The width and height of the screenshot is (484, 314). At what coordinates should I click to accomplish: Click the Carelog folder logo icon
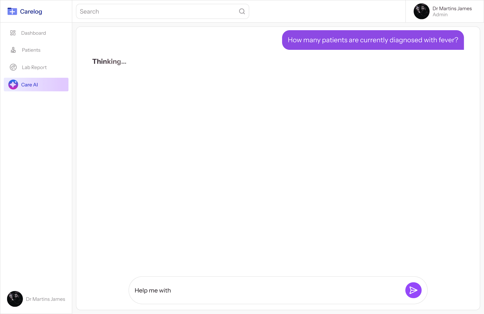pos(12,11)
